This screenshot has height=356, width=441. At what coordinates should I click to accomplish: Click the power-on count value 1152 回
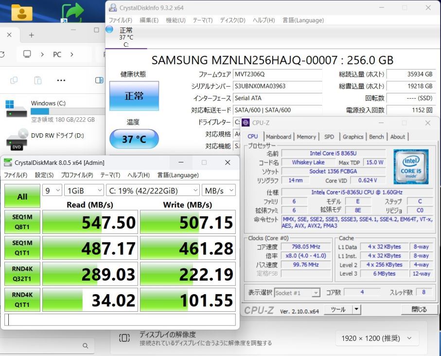[411, 110]
